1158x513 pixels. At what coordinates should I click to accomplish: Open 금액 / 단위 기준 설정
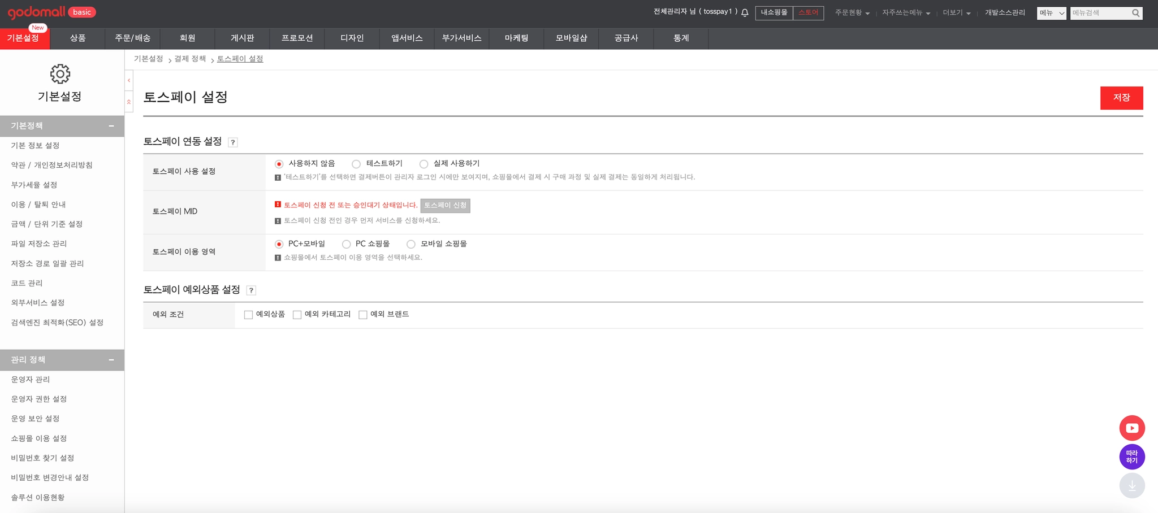(x=47, y=224)
